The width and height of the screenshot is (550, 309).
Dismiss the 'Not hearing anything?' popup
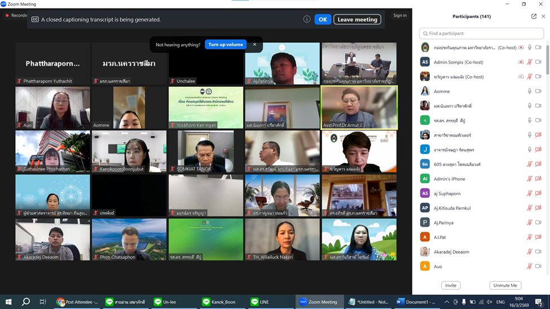254,45
